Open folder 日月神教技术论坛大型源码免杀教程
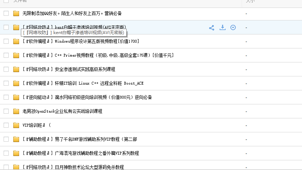Screen dimensions: 302x170 73,167
